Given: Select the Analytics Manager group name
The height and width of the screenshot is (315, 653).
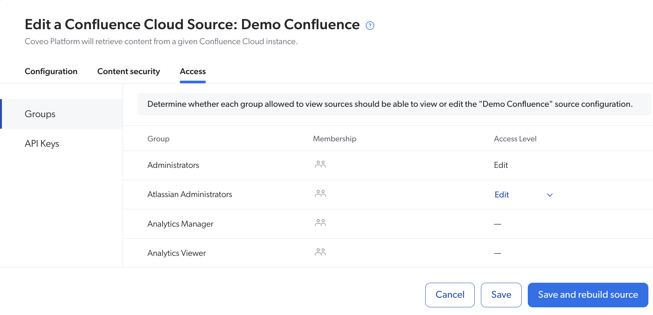Looking at the screenshot, I should (180, 224).
